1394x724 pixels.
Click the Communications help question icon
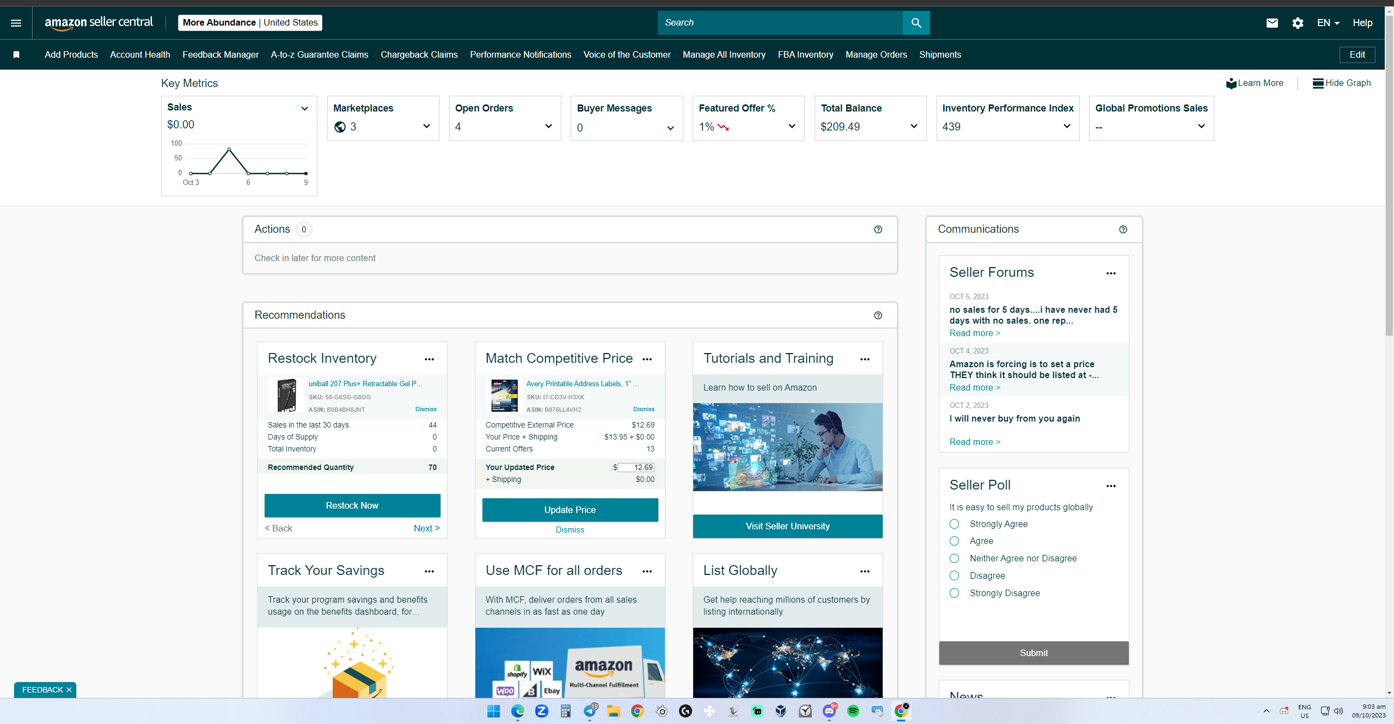(x=1123, y=230)
